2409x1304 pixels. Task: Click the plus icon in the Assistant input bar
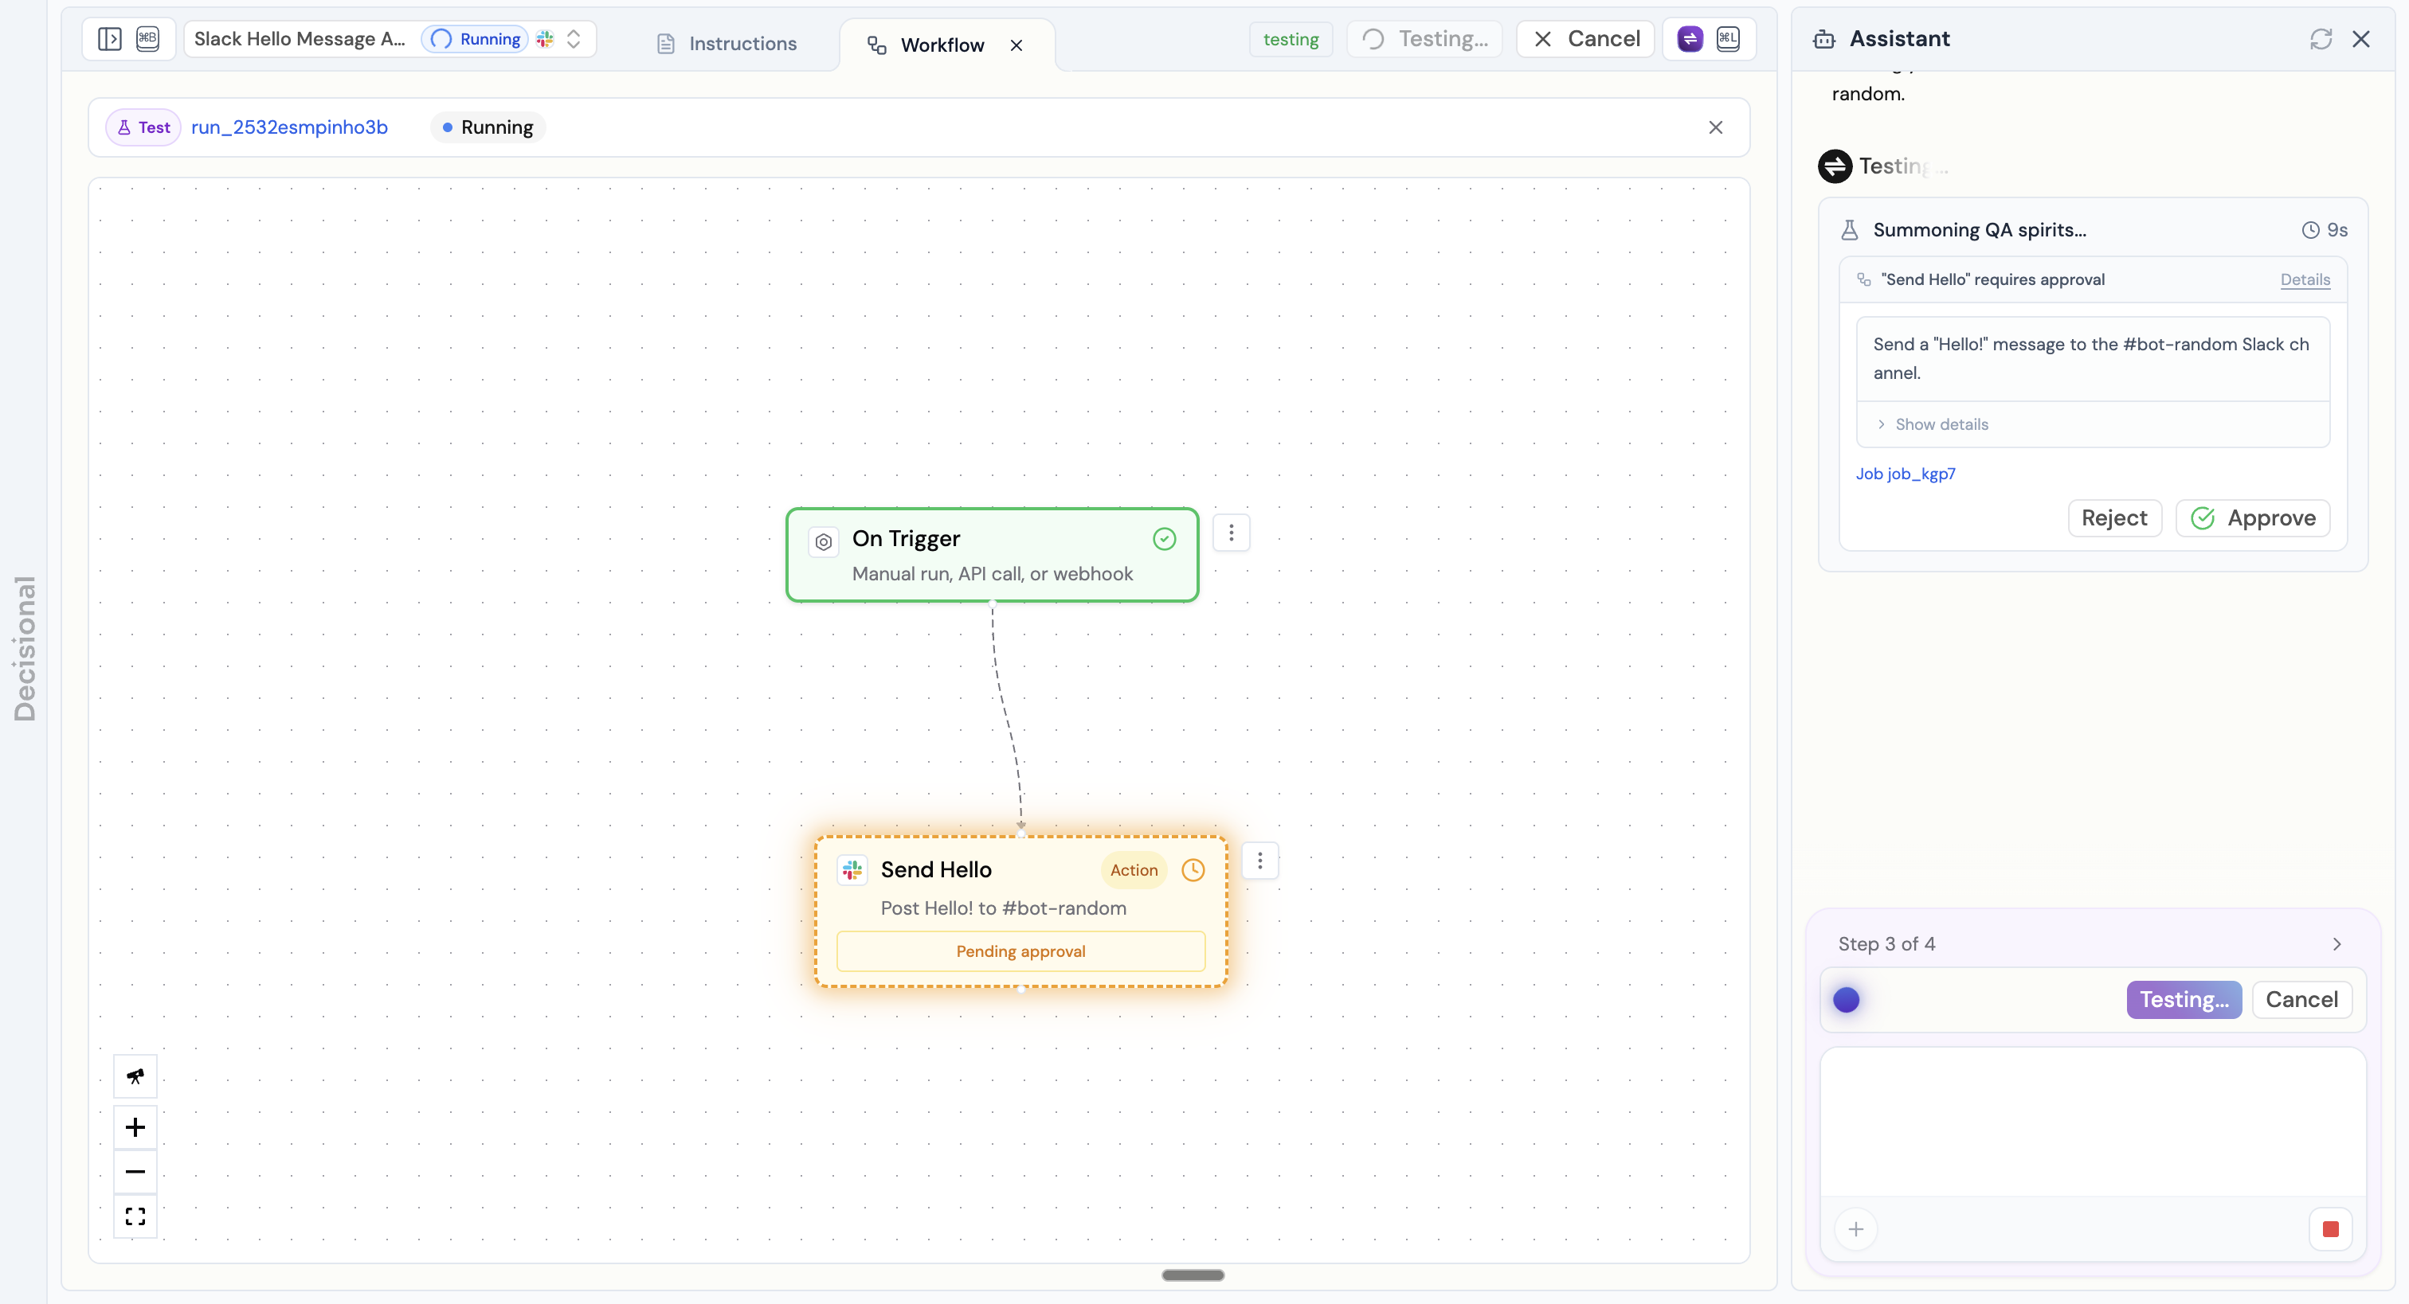click(1856, 1229)
